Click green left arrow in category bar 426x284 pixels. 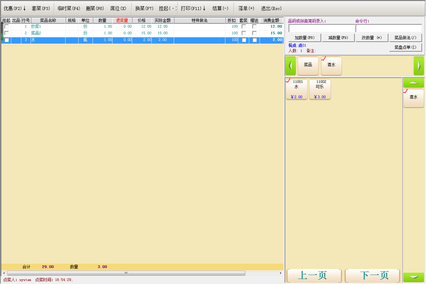(291, 66)
